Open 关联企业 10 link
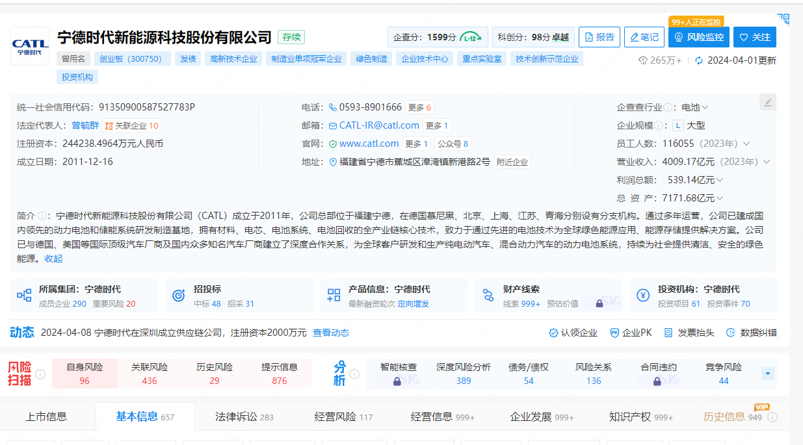This screenshot has height=445, width=803. [131, 125]
